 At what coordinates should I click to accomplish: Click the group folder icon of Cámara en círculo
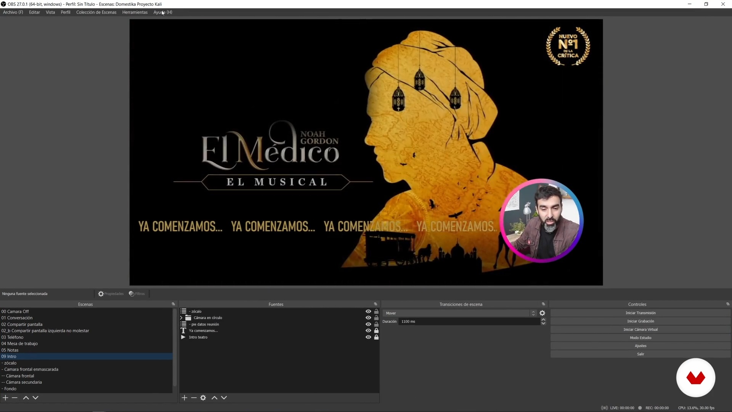(188, 318)
